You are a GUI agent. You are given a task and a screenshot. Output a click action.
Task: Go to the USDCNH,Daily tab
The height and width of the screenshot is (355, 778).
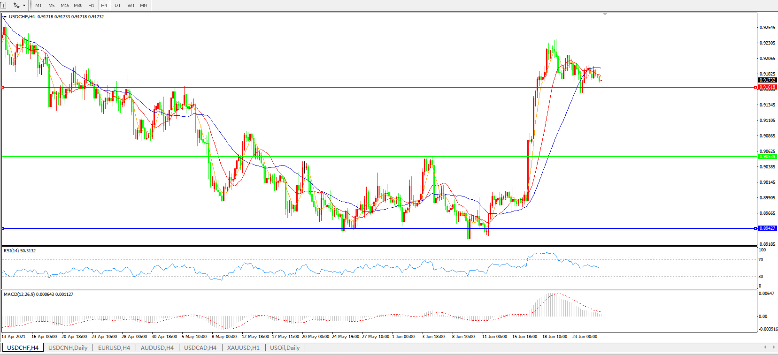pyautogui.click(x=68, y=347)
